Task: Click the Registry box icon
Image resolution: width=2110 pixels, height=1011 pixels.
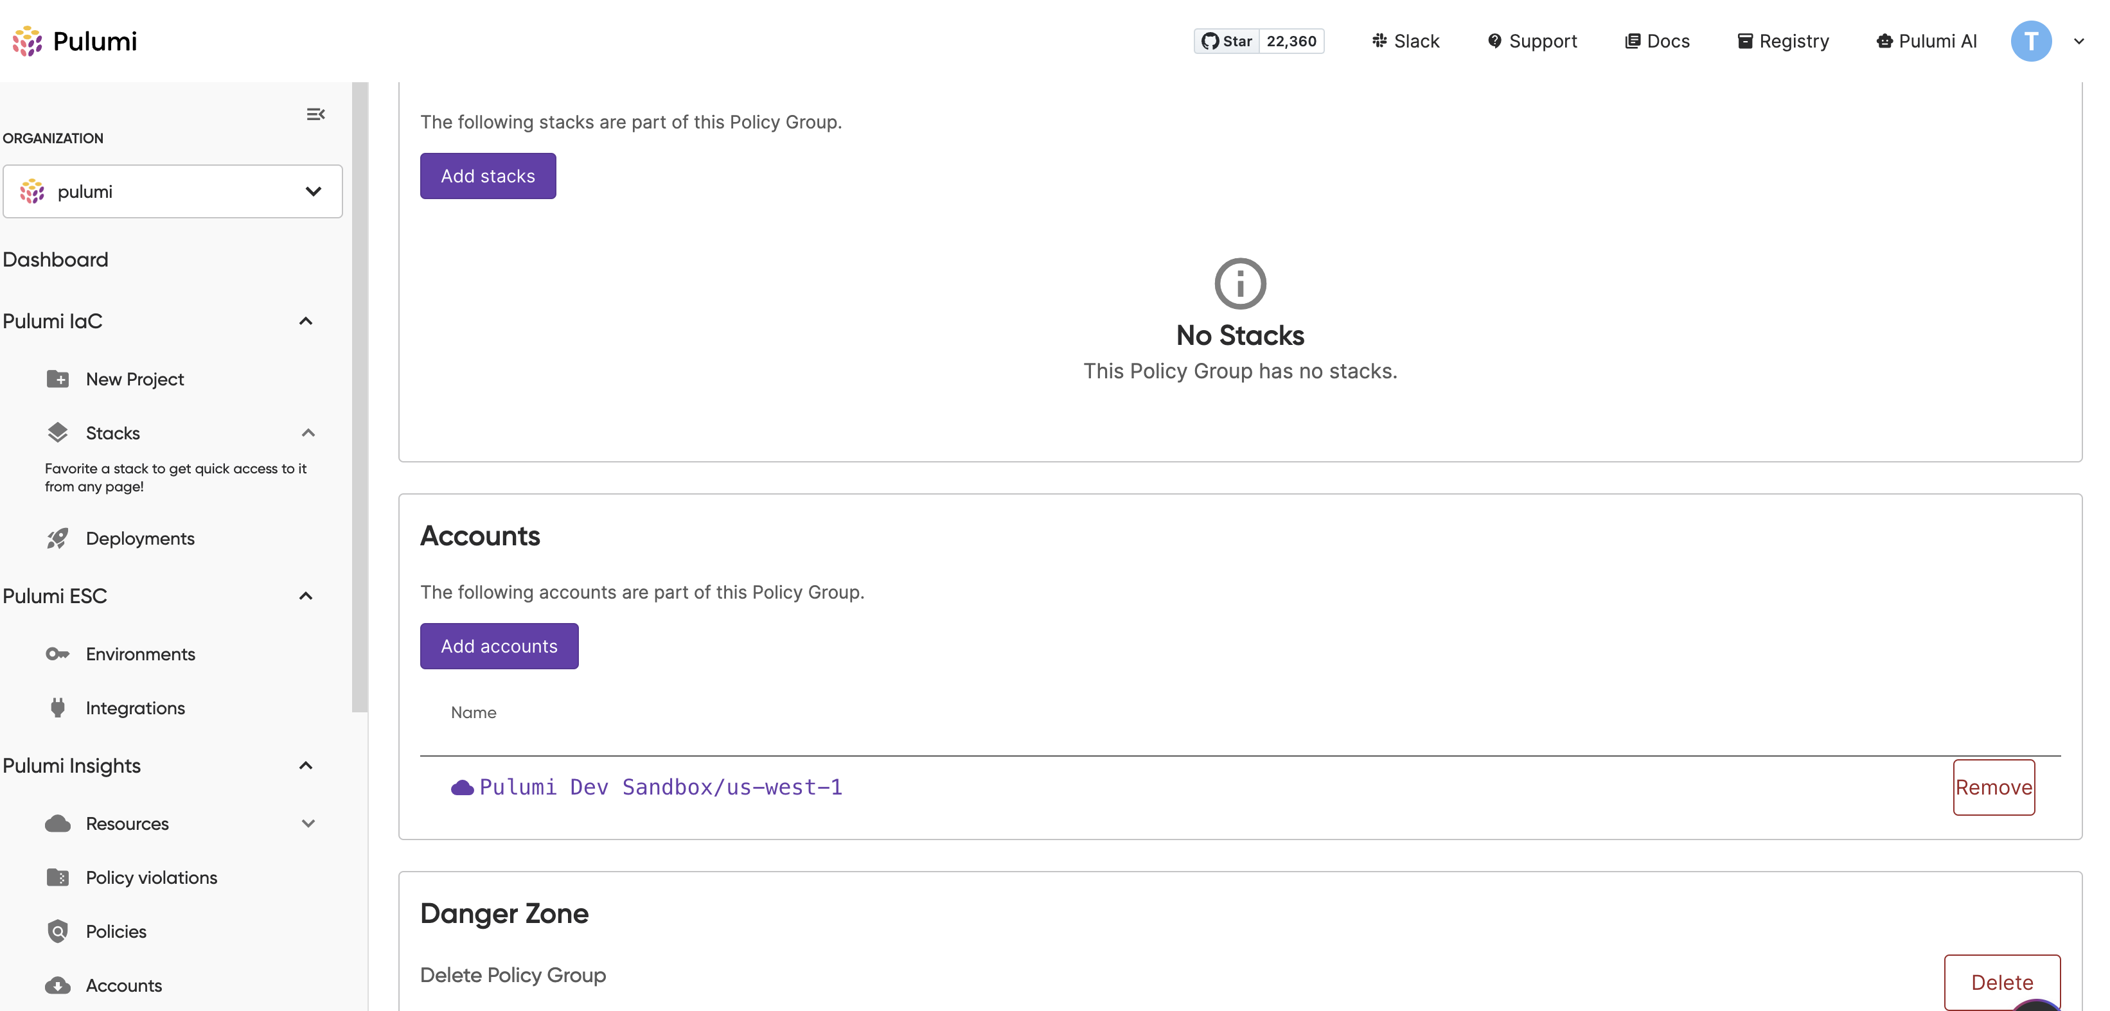Action: tap(1744, 41)
